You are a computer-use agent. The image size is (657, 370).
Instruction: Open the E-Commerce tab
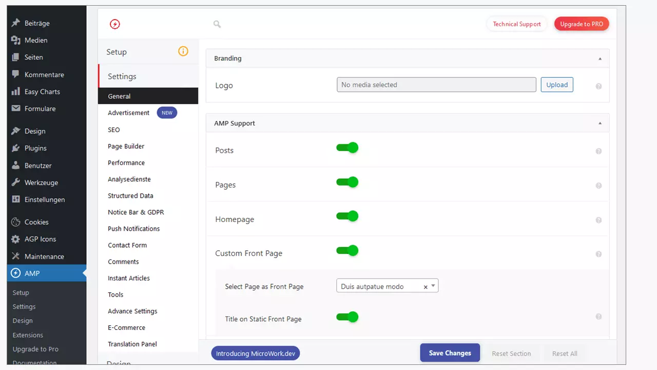tap(126, 327)
